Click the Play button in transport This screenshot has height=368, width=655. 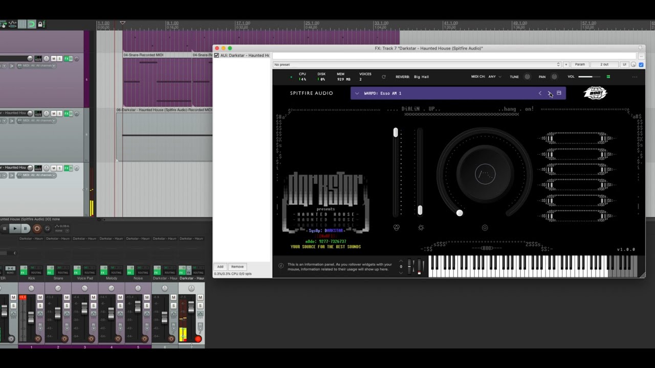[x=15, y=228]
